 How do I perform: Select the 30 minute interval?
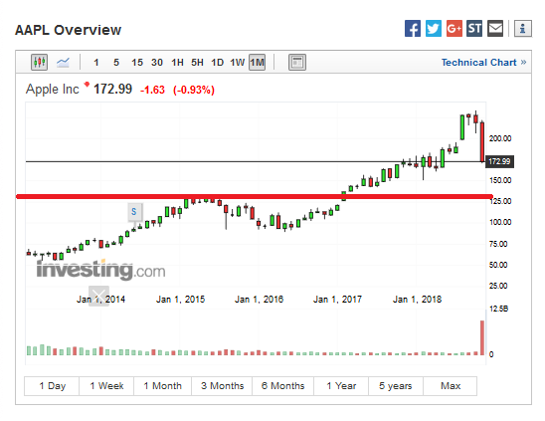[157, 63]
